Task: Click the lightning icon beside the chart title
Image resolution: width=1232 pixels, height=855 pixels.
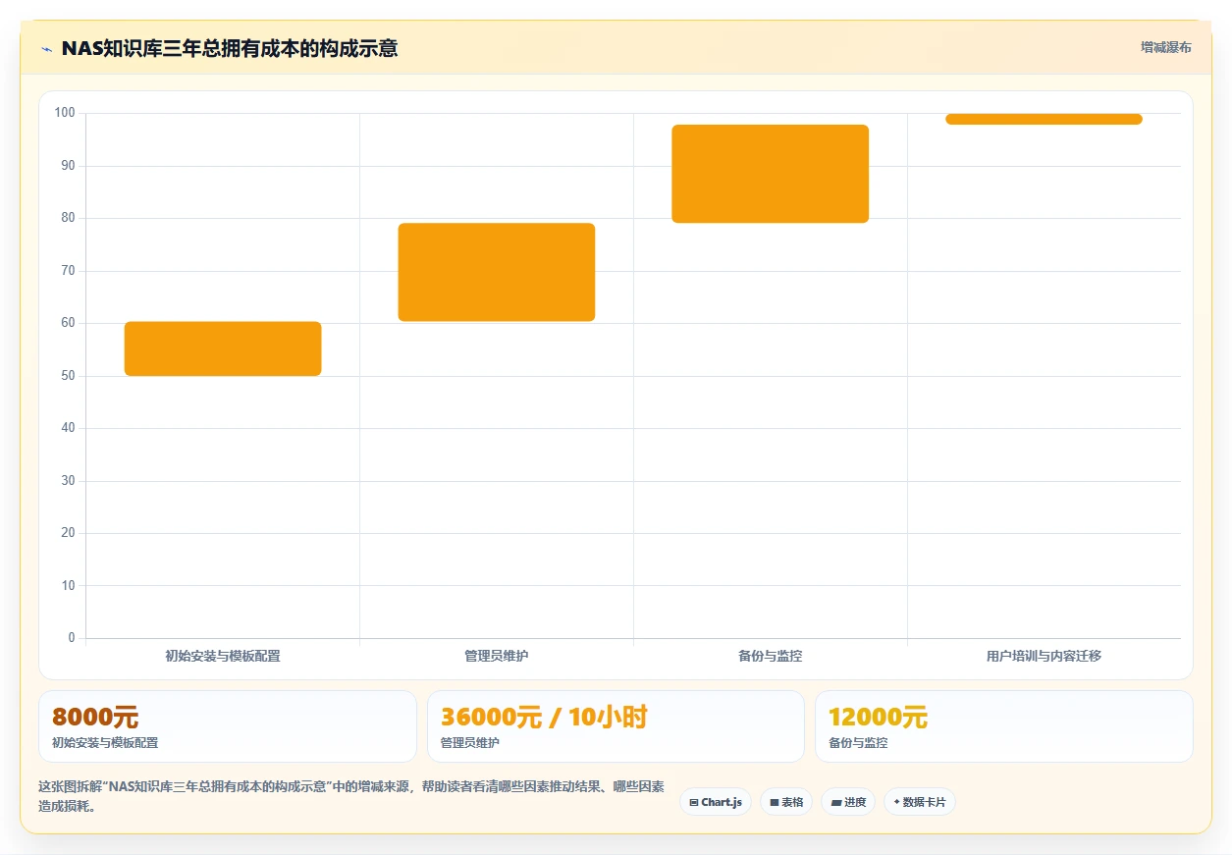Action: (46, 49)
